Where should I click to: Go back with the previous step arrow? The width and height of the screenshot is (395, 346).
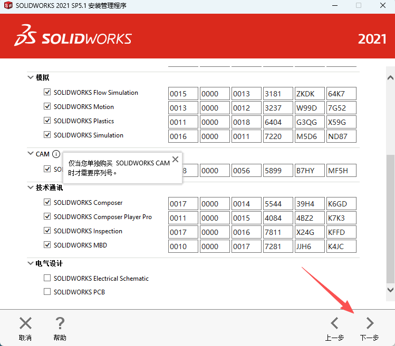334,323
